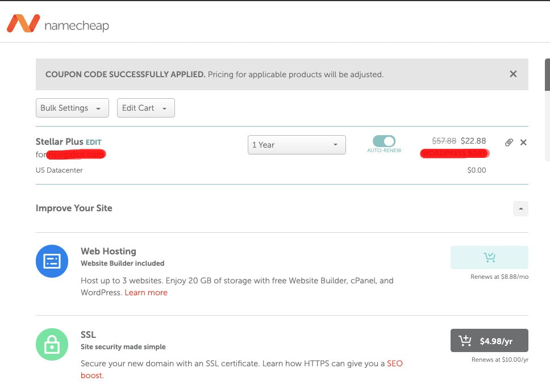
Task: Open the Bulk Settings dropdown
Action: click(72, 108)
